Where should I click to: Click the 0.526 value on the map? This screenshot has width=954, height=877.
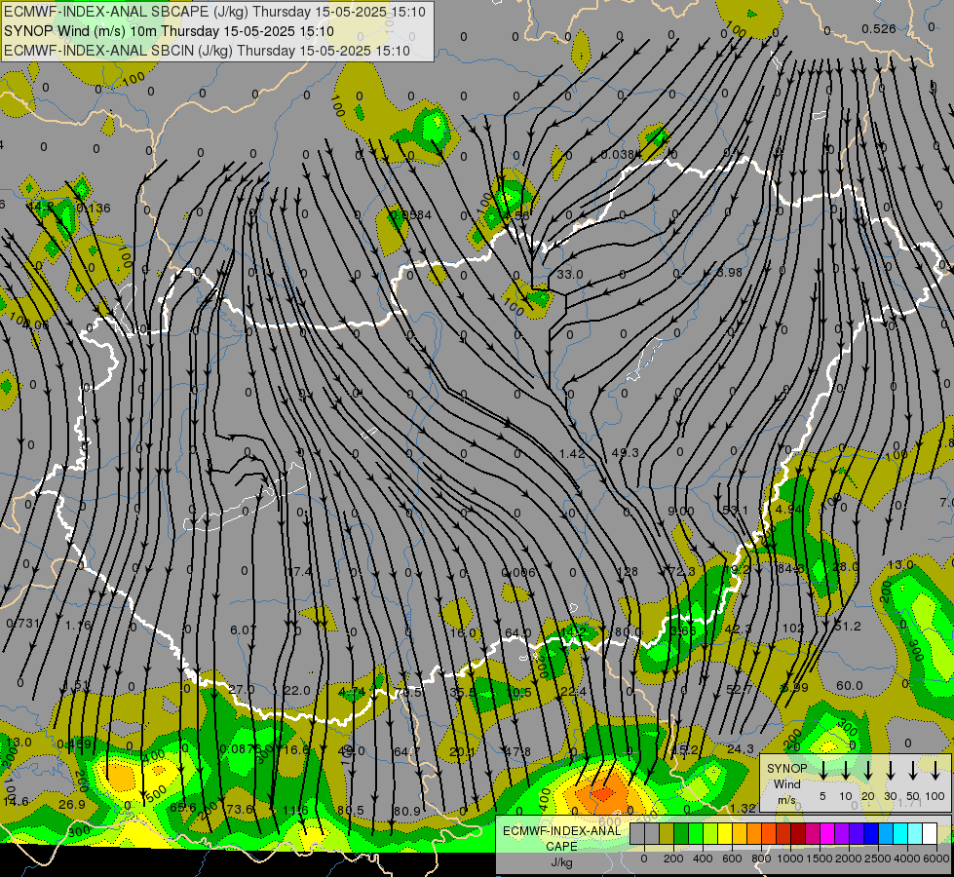click(x=879, y=28)
